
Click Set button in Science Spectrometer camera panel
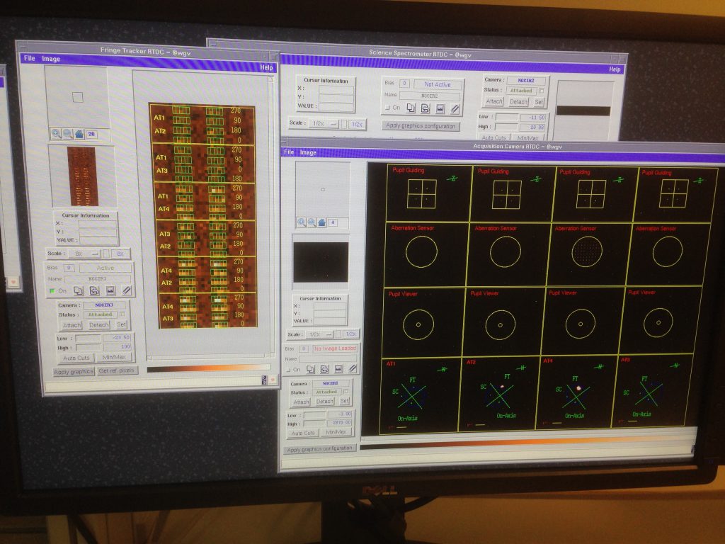(x=539, y=102)
